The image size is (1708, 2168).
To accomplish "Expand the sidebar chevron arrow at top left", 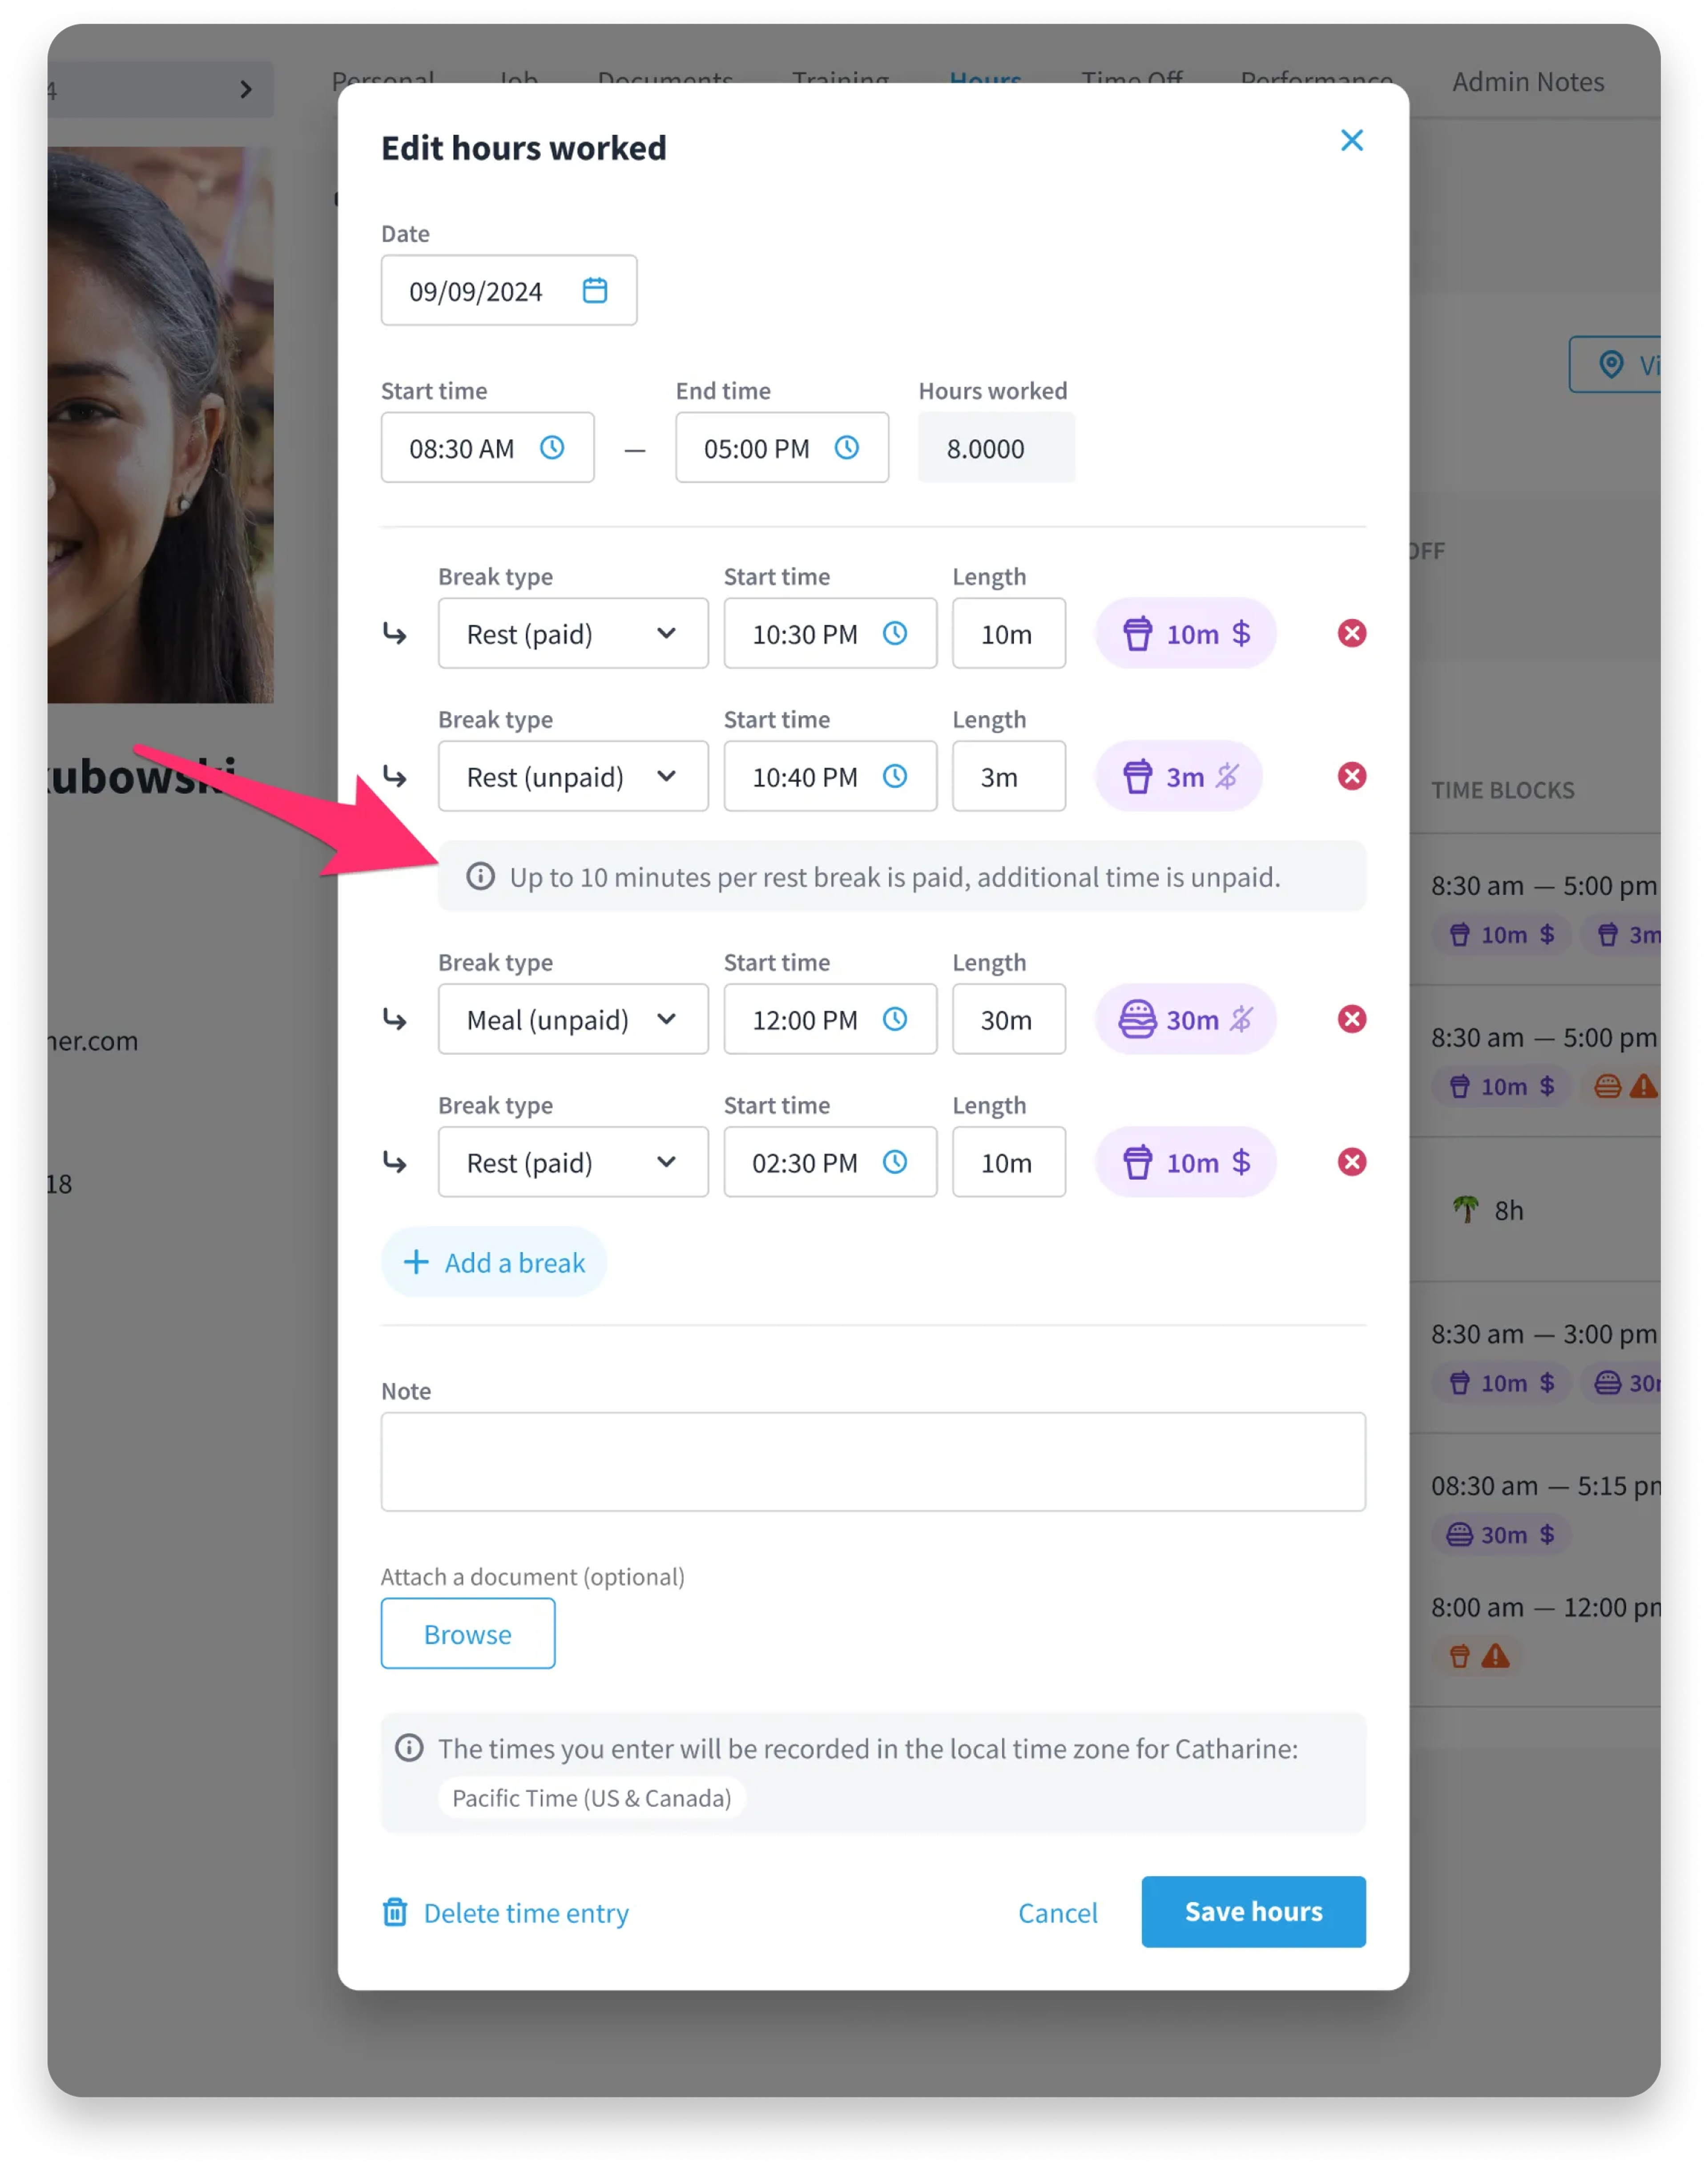I will (246, 89).
